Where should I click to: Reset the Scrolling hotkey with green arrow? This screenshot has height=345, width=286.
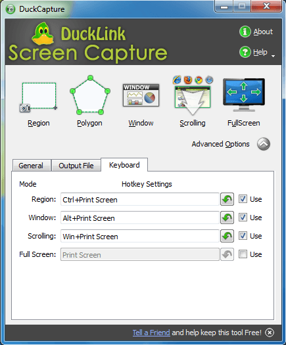click(227, 236)
